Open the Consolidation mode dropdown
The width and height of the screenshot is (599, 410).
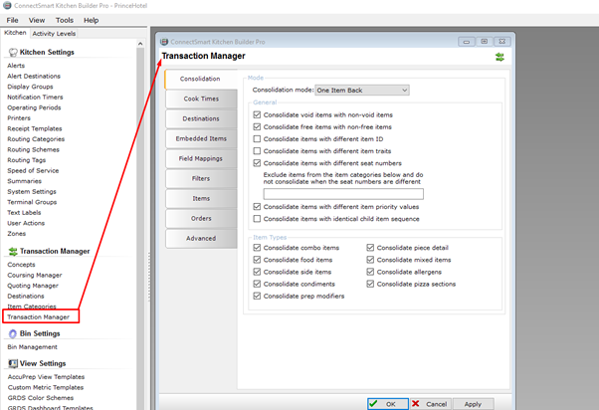point(361,91)
